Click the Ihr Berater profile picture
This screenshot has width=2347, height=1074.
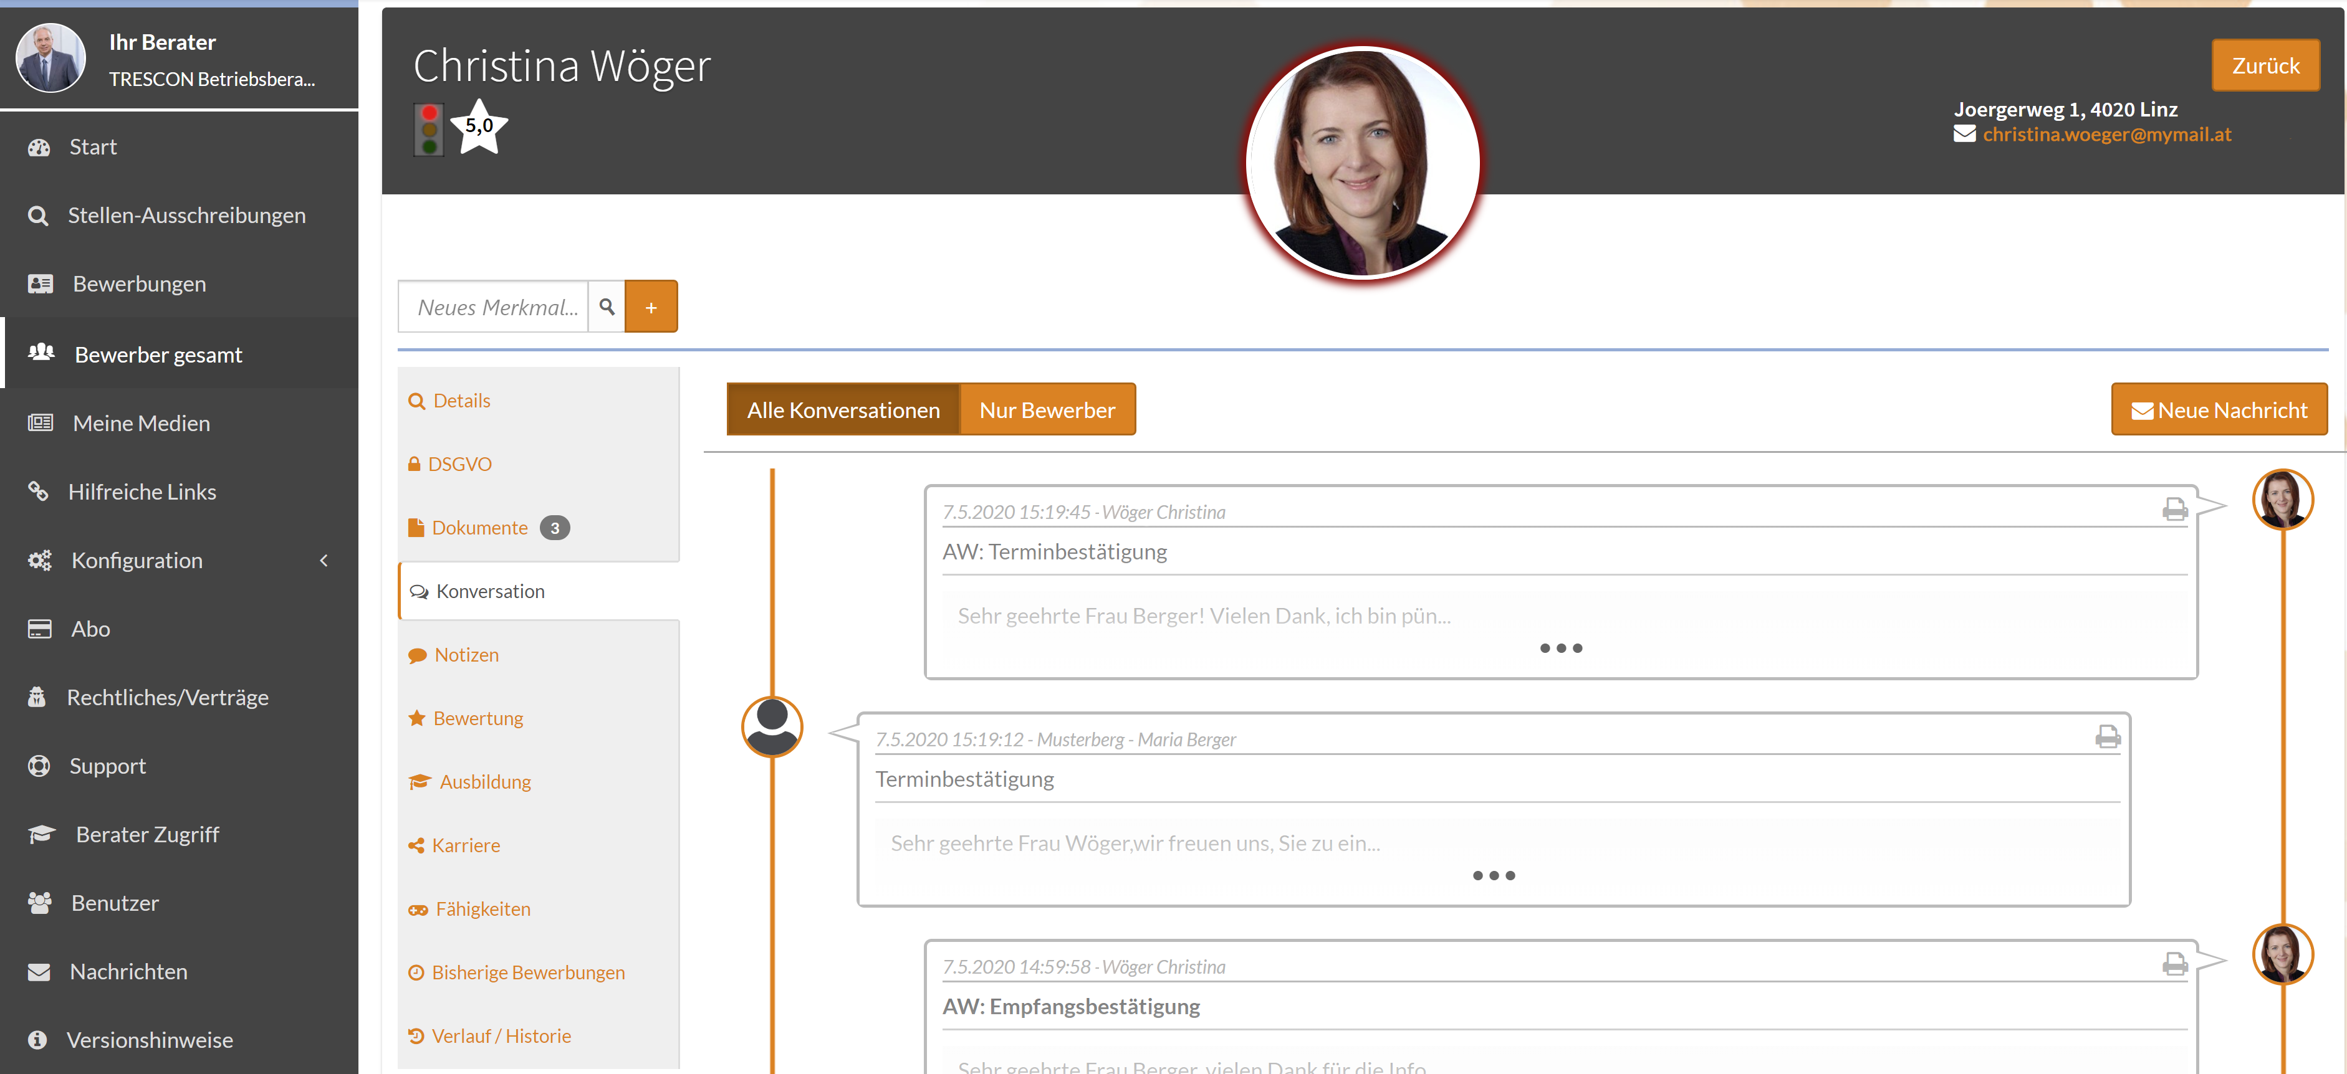(x=51, y=57)
